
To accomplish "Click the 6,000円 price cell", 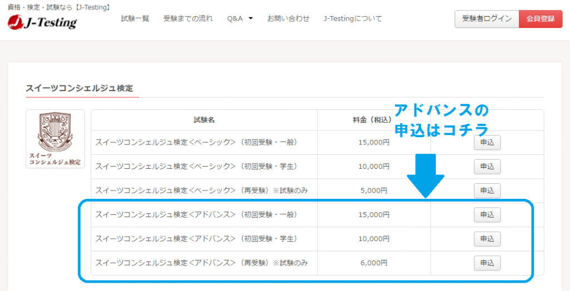I will (x=374, y=263).
